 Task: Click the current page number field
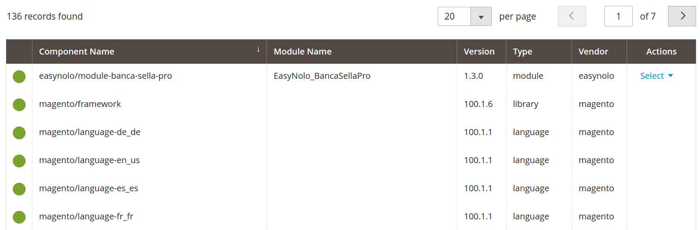pyautogui.click(x=618, y=16)
